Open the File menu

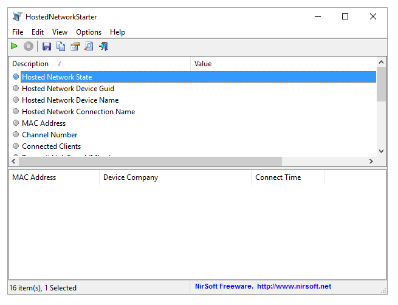click(x=18, y=32)
